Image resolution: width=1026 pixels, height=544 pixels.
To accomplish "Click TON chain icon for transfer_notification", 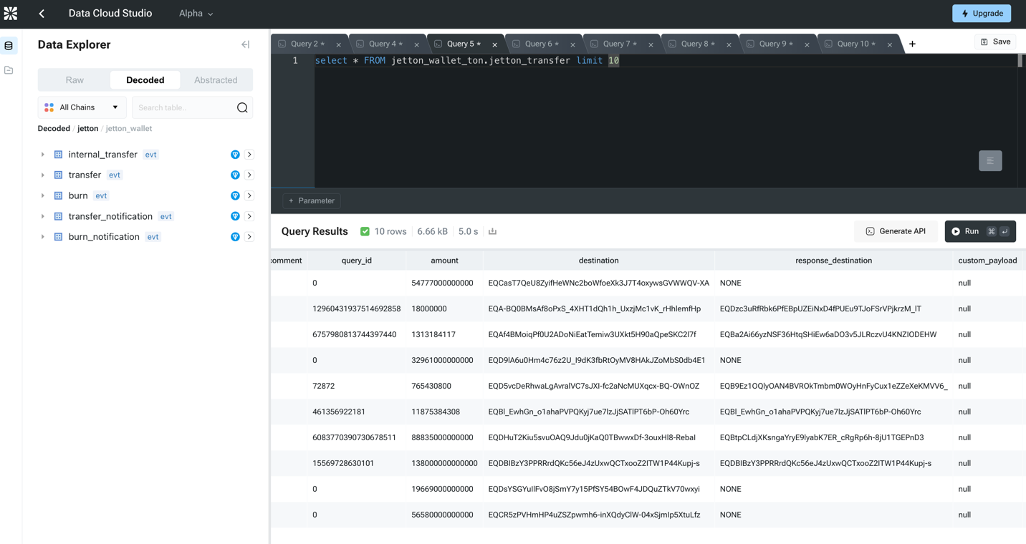I will [235, 216].
